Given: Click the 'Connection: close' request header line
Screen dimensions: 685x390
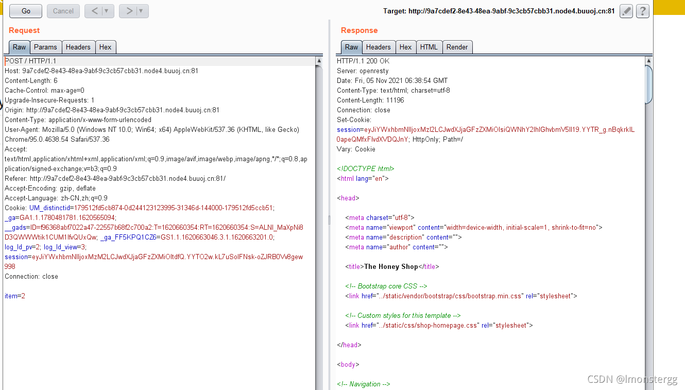Looking at the screenshot, I should click(x=31, y=277).
